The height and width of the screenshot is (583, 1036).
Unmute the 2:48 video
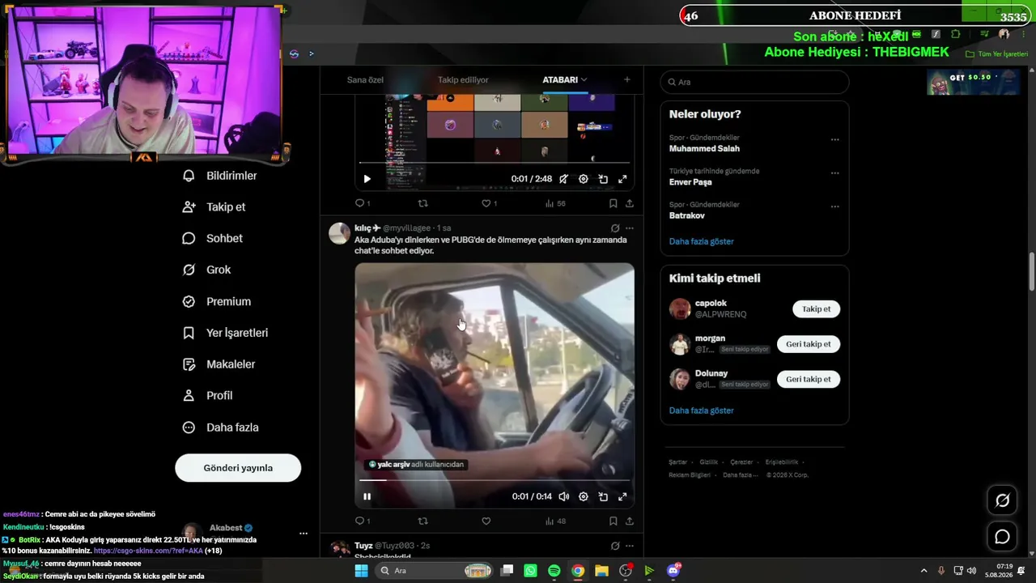[563, 179]
